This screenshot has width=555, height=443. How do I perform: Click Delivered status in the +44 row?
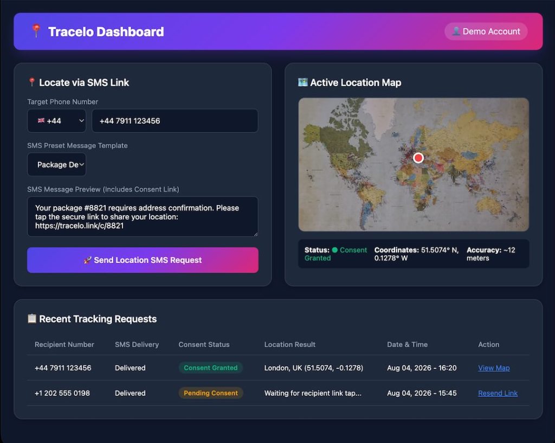tap(130, 368)
